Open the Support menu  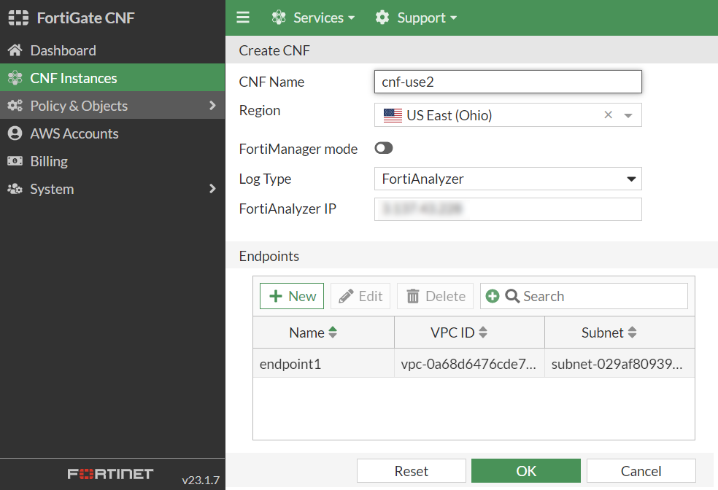tap(415, 17)
